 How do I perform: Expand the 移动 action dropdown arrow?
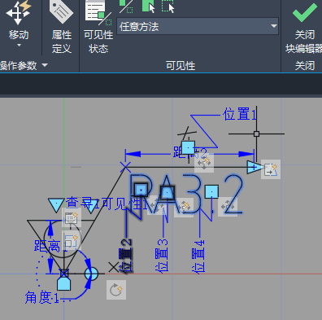19,46
